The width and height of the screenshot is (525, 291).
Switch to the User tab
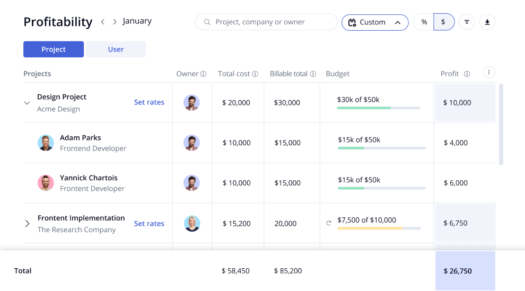pyautogui.click(x=116, y=49)
